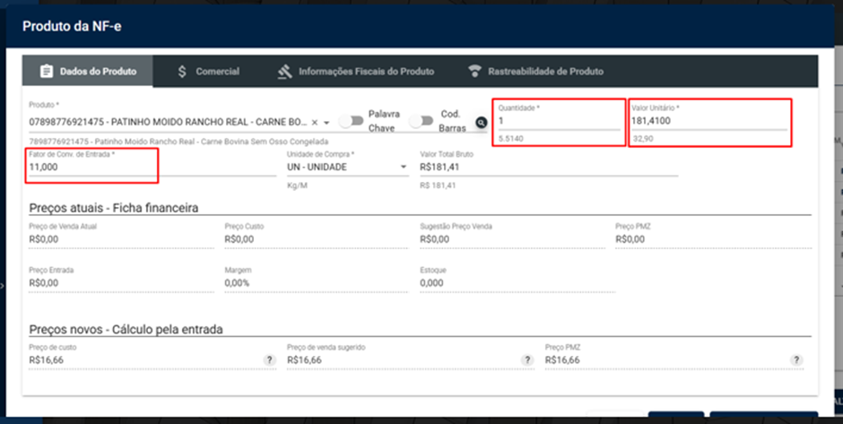Click the Quantidade input field
The image size is (843, 424).
(559, 121)
